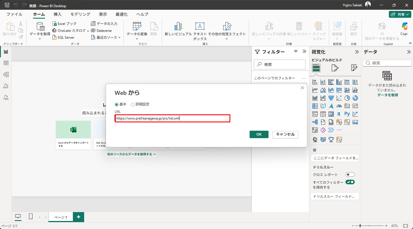Collapse the ribbon with the chevron

[410, 43]
